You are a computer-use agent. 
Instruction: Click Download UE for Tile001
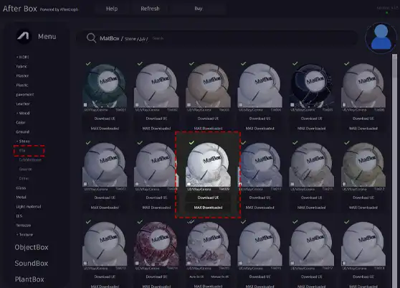pos(105,119)
